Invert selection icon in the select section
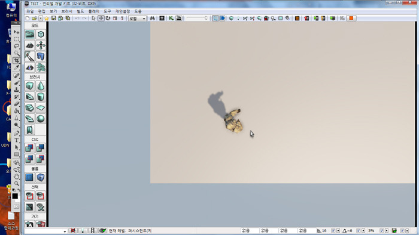This screenshot has width=419, height=235. point(30,207)
